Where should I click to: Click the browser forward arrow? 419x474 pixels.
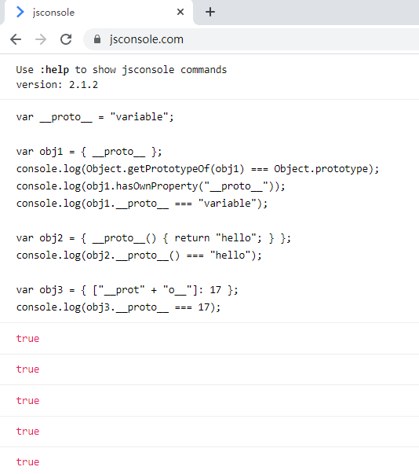point(41,39)
